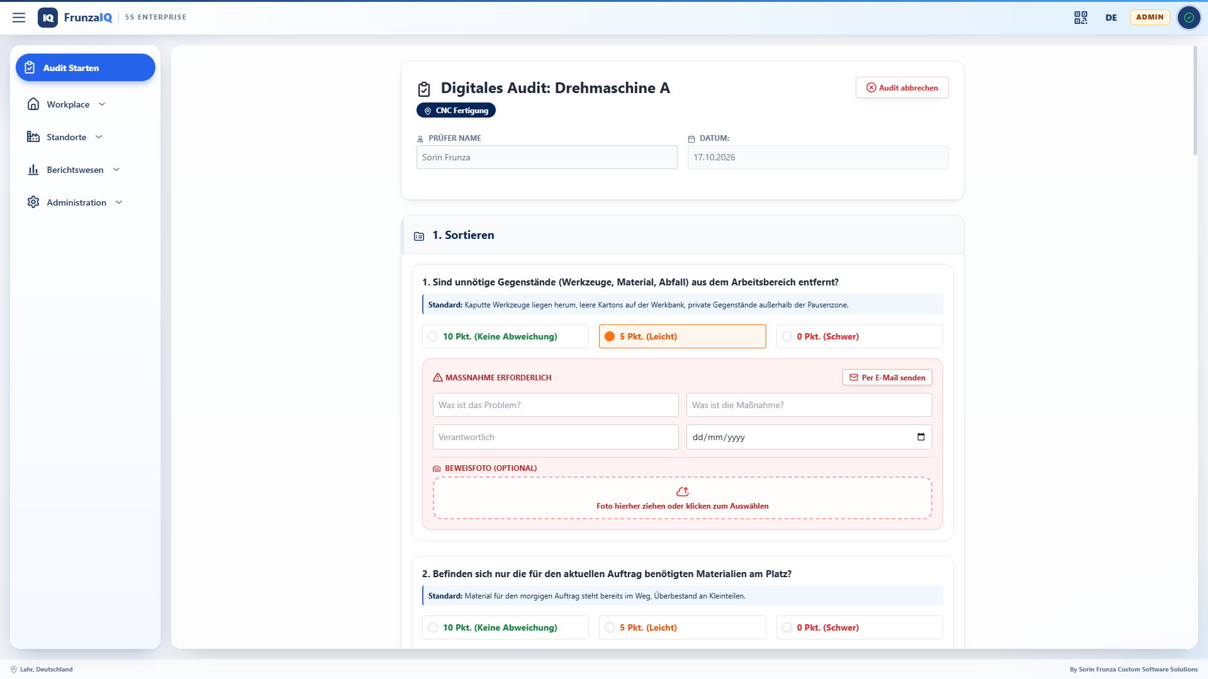Click the calendar icon beside Datum label
1208x679 pixels.
point(691,139)
